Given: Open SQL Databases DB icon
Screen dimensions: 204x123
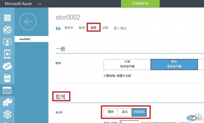Looking at the screenshot, I should [x=7, y=78].
